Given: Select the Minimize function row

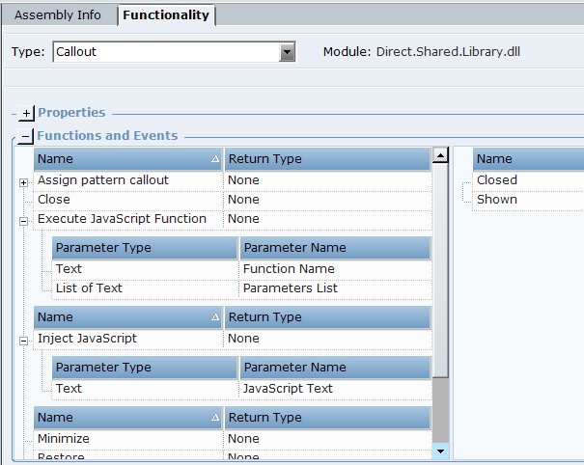Looking at the screenshot, I should click(x=63, y=439).
